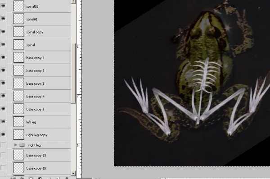Click the base copy 6 thumbnail
Image resolution: width=270 pixels, height=179 pixels.
point(18,70)
